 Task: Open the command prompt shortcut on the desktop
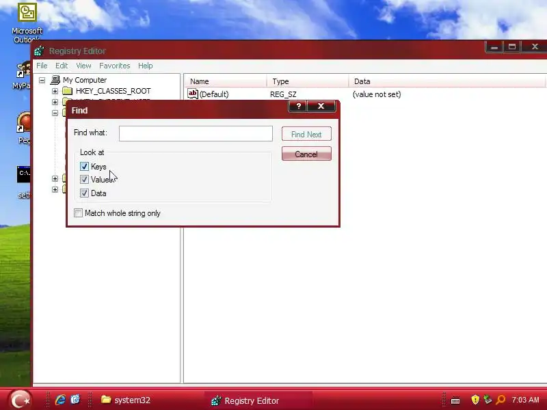(x=24, y=174)
